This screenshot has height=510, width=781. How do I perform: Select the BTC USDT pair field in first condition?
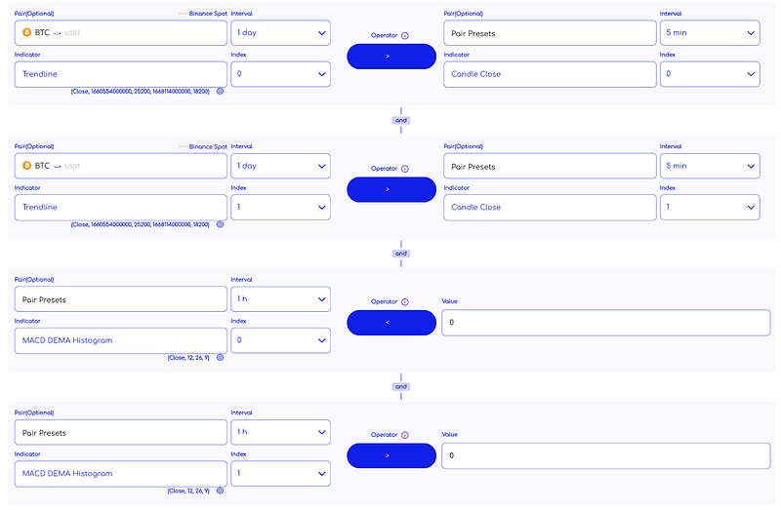click(x=120, y=33)
